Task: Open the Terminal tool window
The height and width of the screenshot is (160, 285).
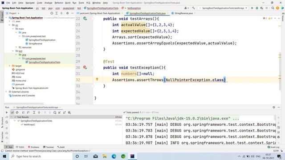Action: pos(49,147)
